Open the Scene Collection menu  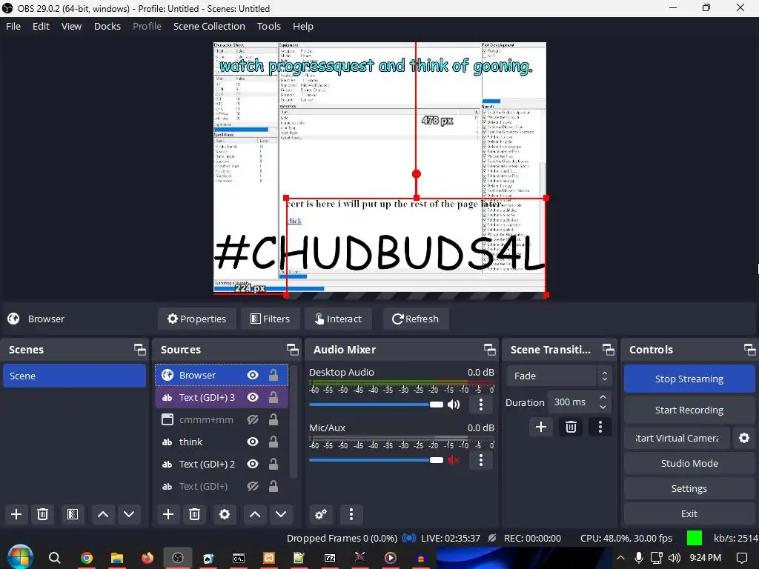click(209, 26)
